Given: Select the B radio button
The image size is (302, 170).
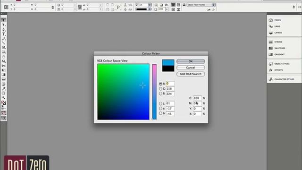Looking at the screenshot, I should coord(160,93).
